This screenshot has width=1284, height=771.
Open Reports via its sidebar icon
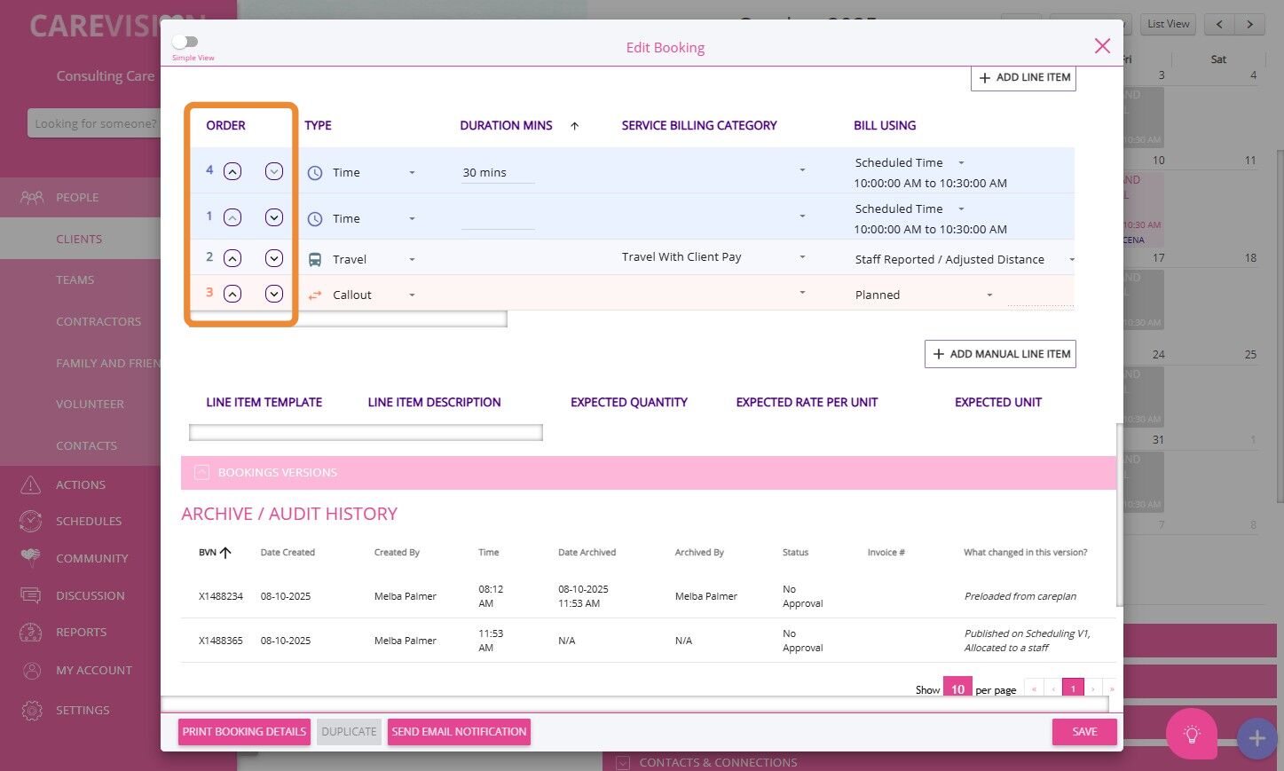click(31, 632)
